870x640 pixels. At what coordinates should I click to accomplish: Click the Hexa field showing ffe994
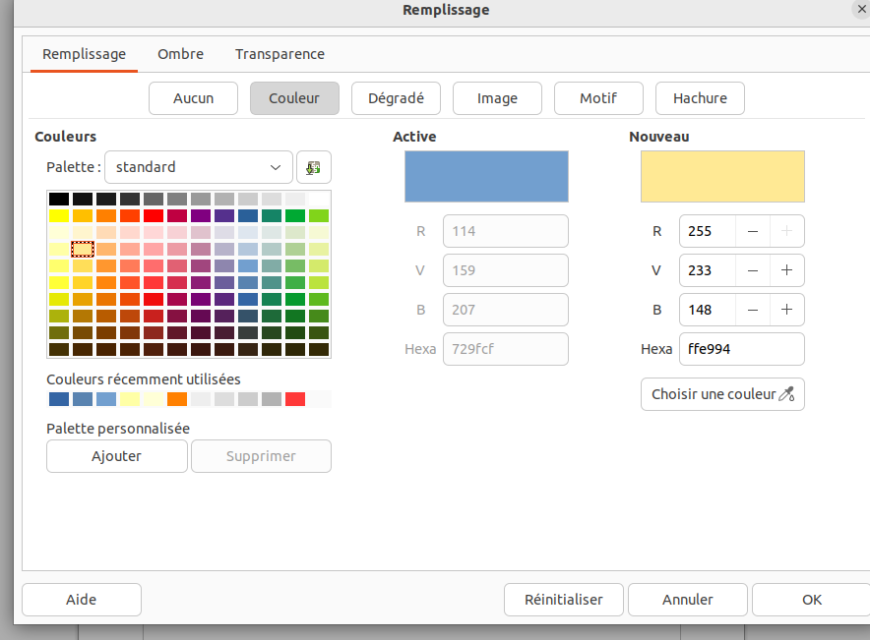pyautogui.click(x=740, y=349)
